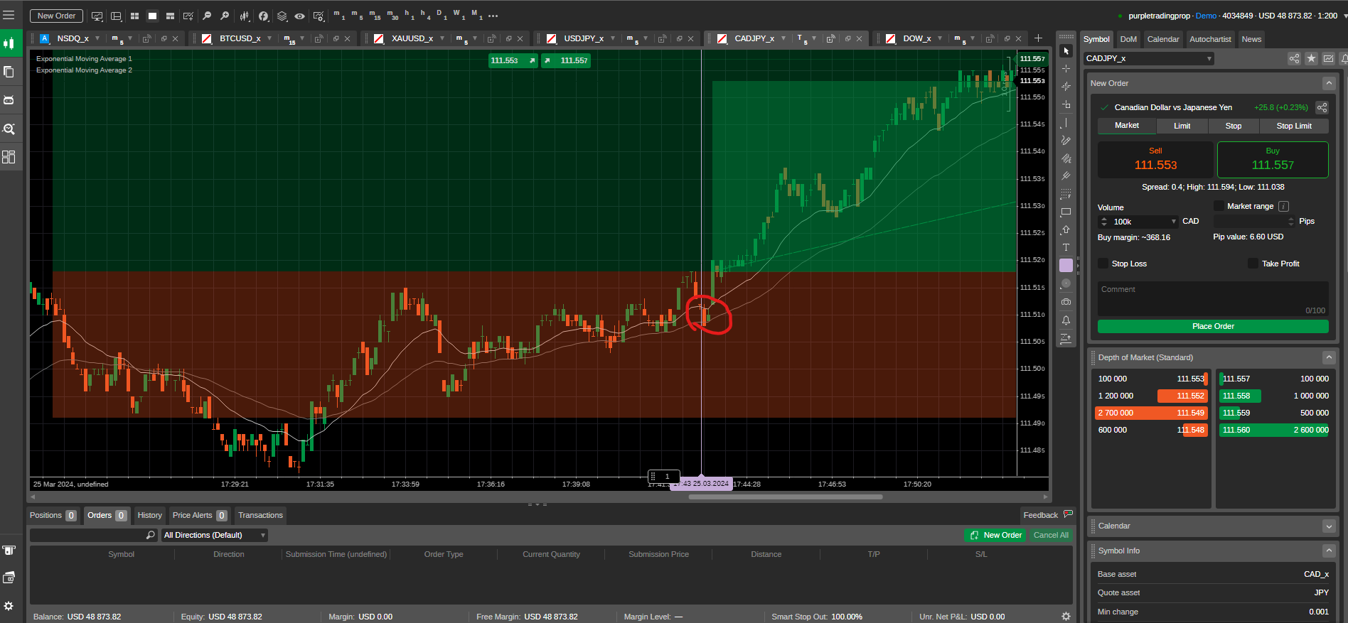Select the Fibonacci retracement tool
This screenshot has height=623, width=1348.
pos(1066,194)
